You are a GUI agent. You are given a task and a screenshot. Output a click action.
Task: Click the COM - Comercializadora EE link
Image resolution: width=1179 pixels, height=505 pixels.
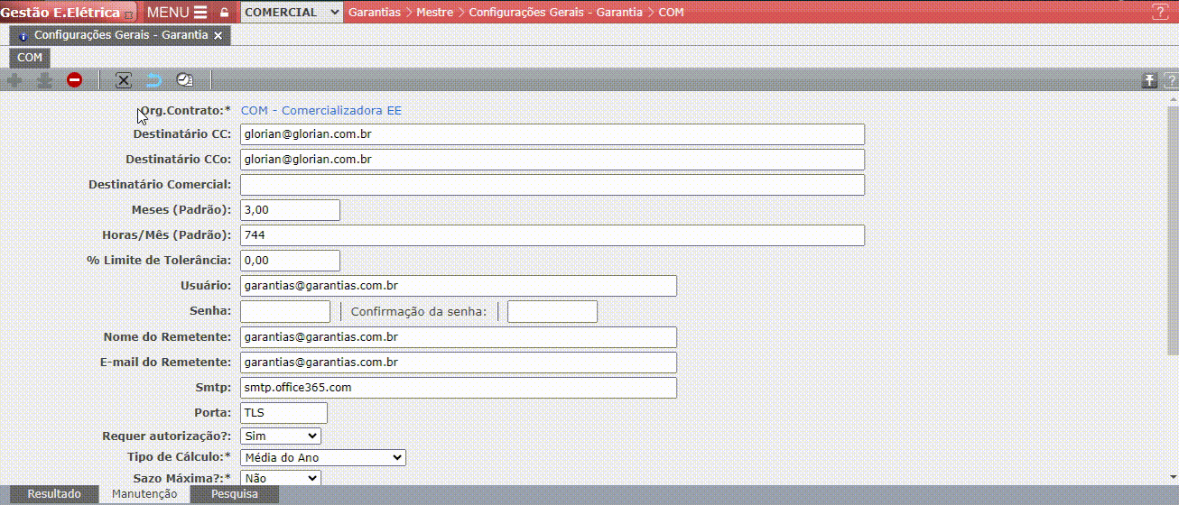pyautogui.click(x=320, y=110)
